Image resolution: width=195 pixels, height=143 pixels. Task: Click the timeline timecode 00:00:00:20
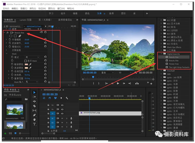point(50,94)
